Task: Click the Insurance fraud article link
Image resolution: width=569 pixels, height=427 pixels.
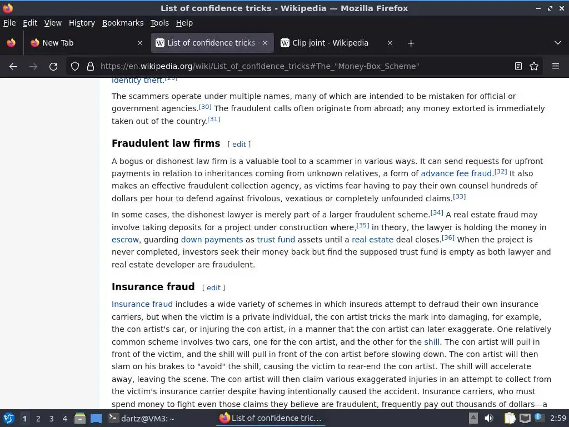Action: click(x=142, y=304)
